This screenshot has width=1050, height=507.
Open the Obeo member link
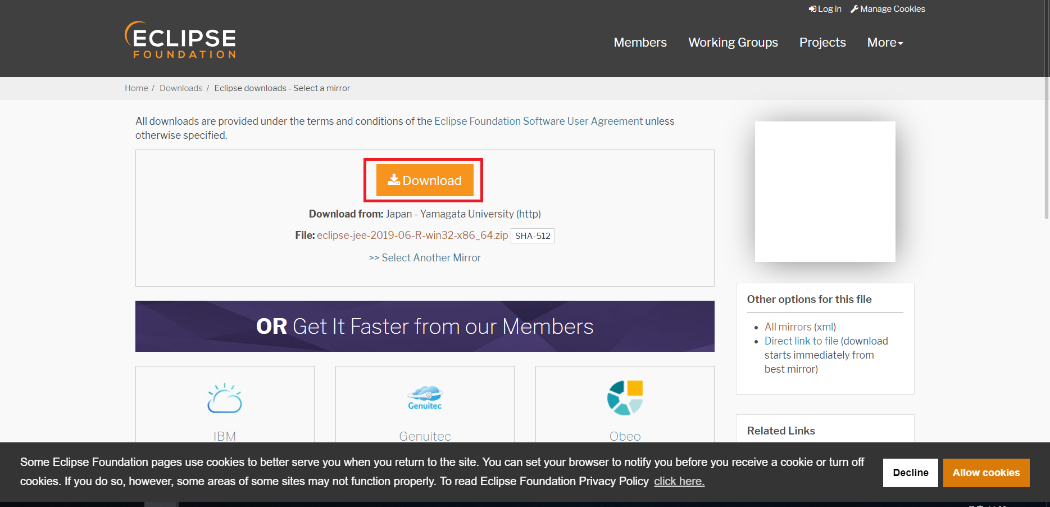point(625,436)
